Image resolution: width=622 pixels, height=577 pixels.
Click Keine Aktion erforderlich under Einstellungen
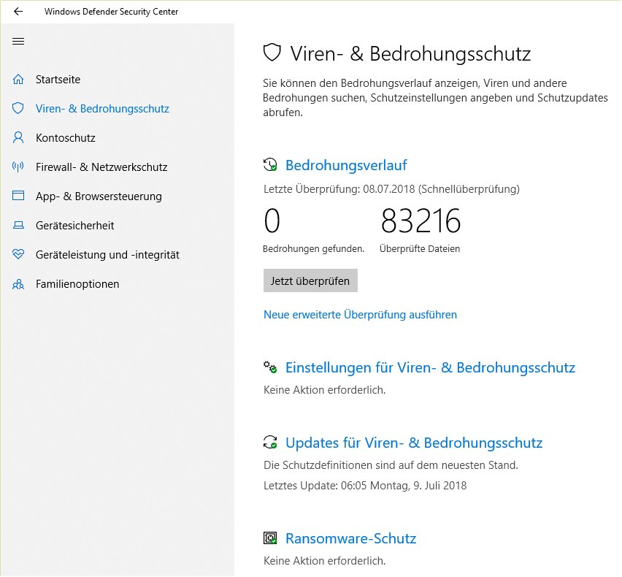pos(324,390)
